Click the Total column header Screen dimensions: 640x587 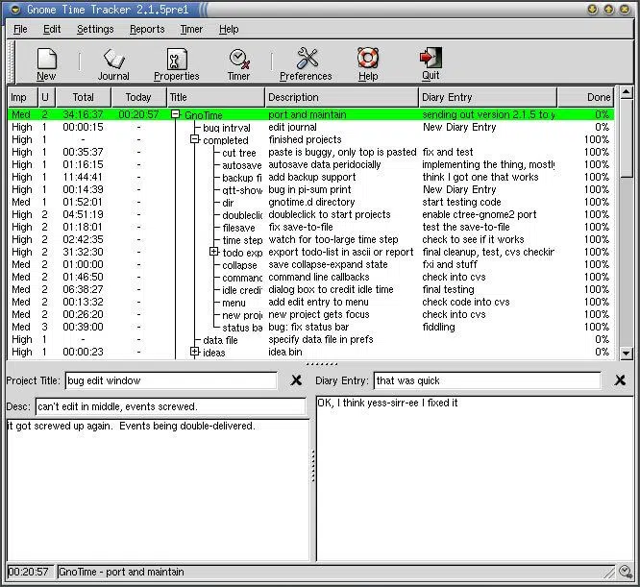click(84, 97)
